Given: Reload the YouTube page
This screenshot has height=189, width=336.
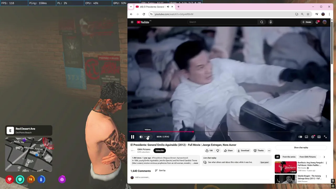Looking at the screenshot, I should [144, 14].
